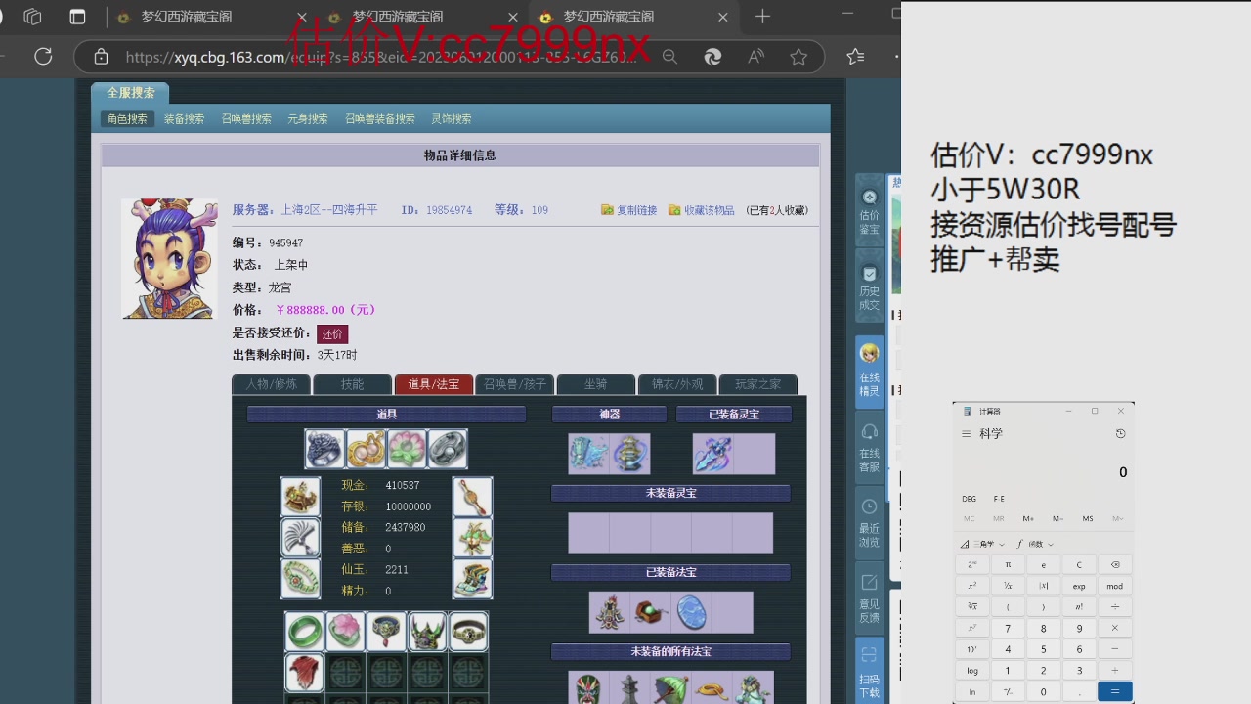
Task: Toggle 2nd function key in Calculator
Action: click(972, 565)
